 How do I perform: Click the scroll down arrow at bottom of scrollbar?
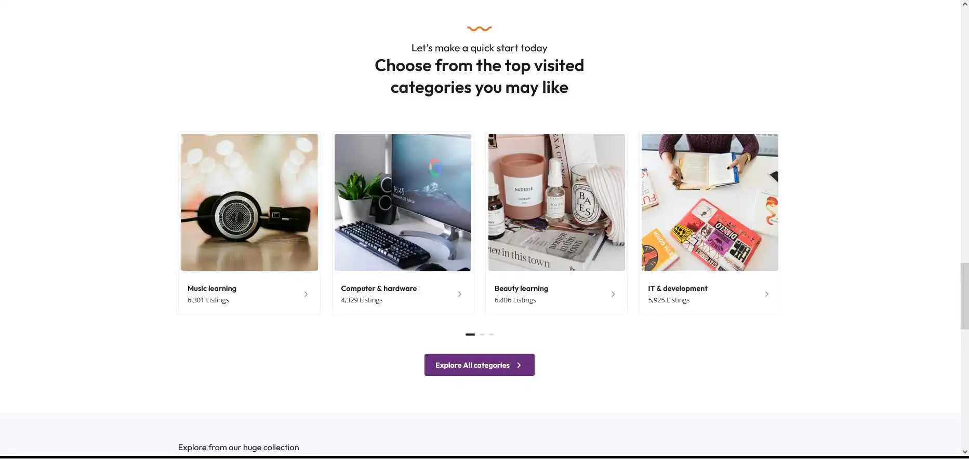pos(964,452)
